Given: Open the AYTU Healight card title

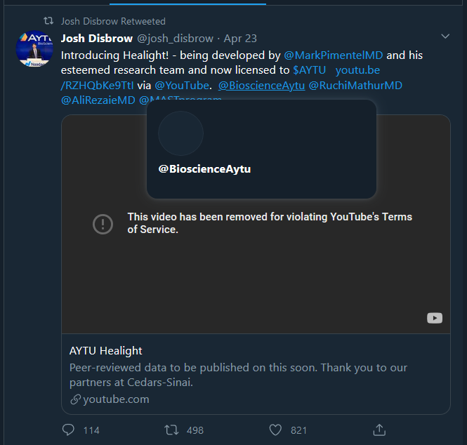Looking at the screenshot, I should [x=106, y=350].
